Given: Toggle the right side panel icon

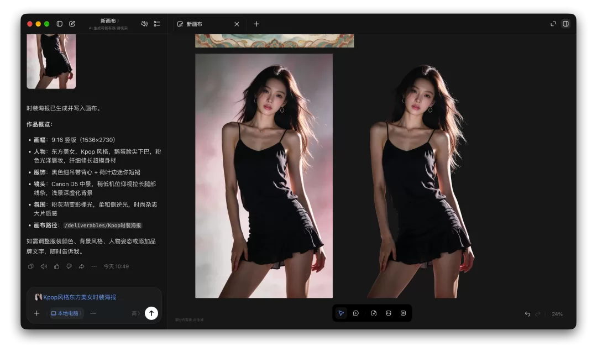Looking at the screenshot, I should [x=566, y=24].
